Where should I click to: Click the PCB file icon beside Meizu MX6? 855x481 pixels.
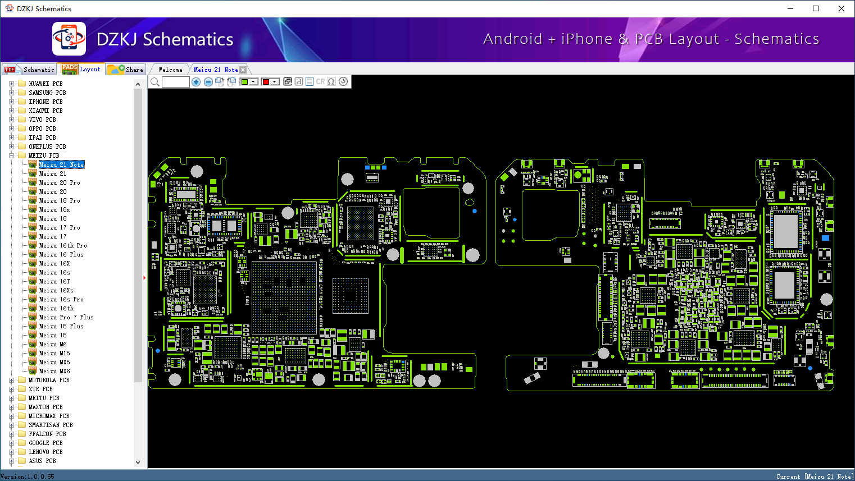coord(33,371)
